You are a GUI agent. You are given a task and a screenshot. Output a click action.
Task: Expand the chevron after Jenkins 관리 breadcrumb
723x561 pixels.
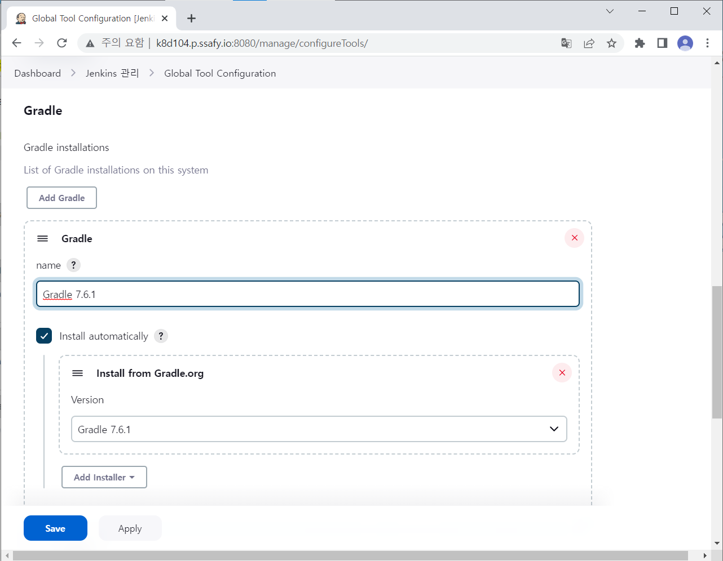152,73
